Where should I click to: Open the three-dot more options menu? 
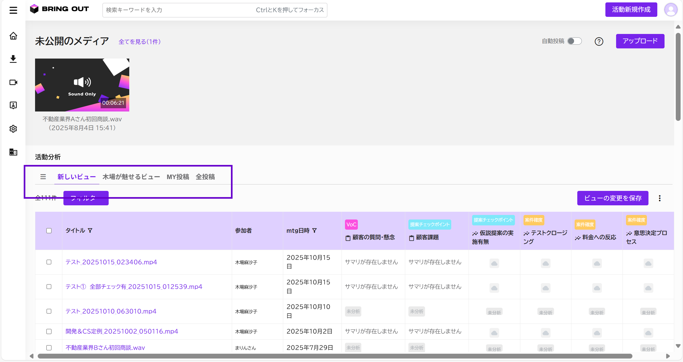pyautogui.click(x=659, y=198)
